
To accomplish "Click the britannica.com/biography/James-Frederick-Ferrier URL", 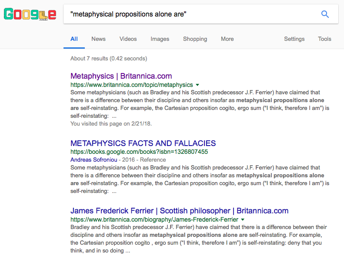I will click(154, 219).
